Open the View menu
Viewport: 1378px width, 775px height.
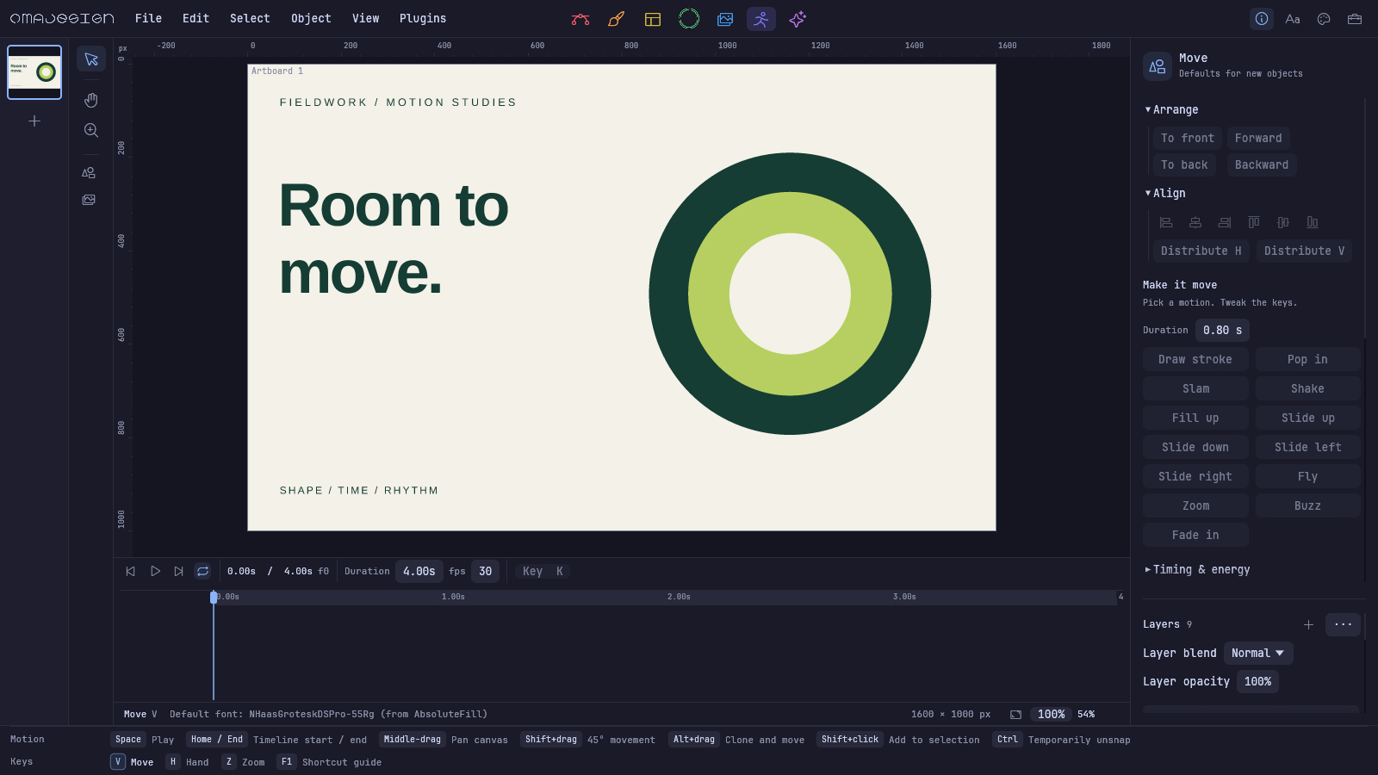tap(365, 18)
